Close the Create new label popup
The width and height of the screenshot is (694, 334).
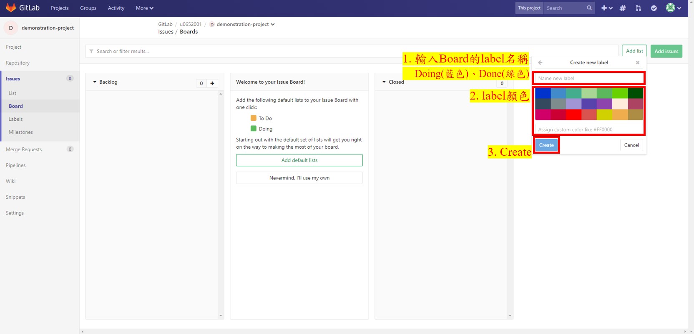[x=637, y=62]
